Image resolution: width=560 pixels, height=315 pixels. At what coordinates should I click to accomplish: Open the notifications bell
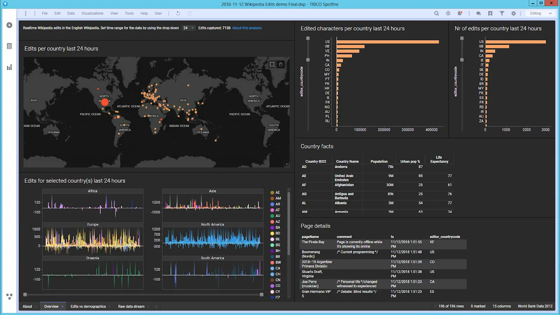[x=460, y=13]
